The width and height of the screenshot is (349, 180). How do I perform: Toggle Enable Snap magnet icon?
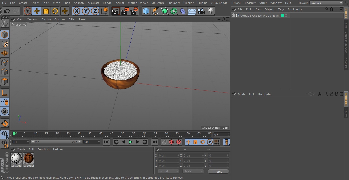(5, 123)
